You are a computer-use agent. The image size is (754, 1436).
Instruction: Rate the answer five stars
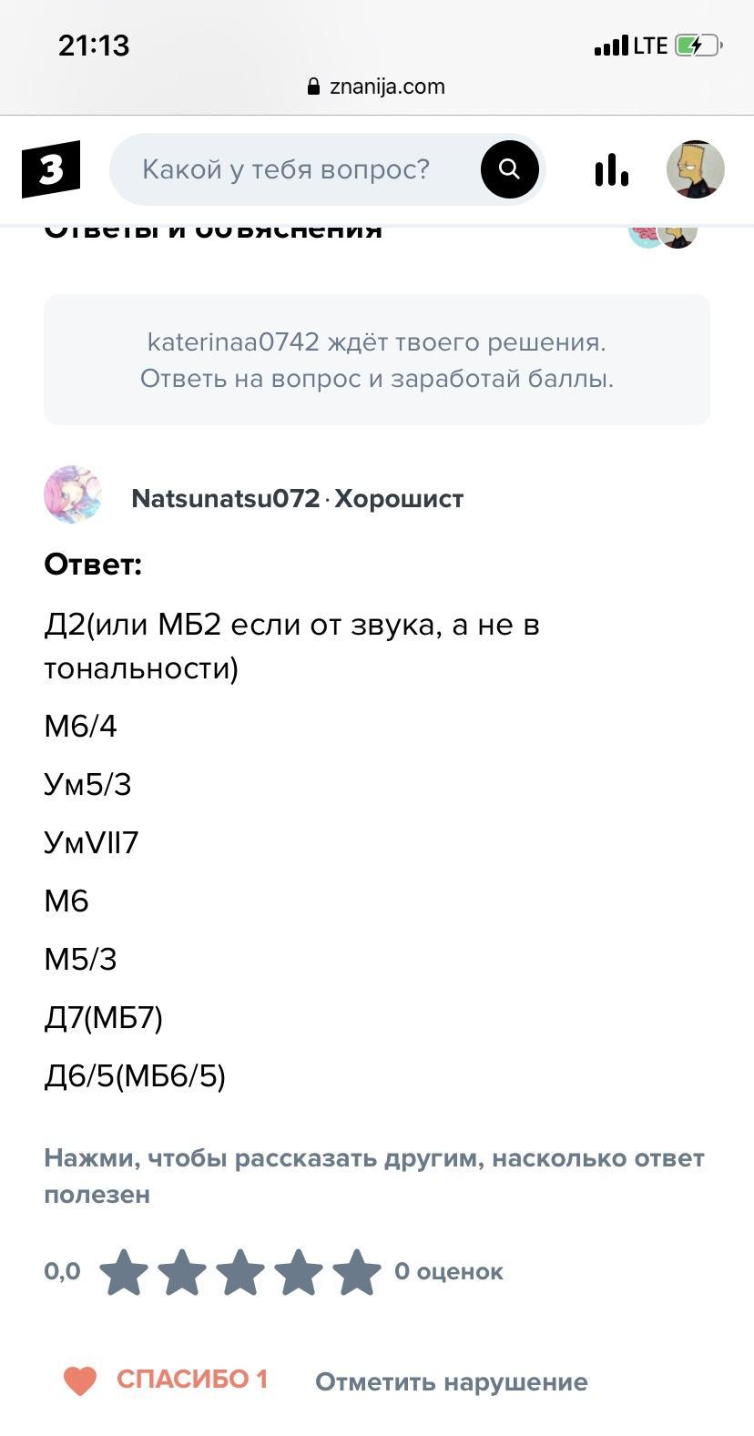coord(357,1272)
